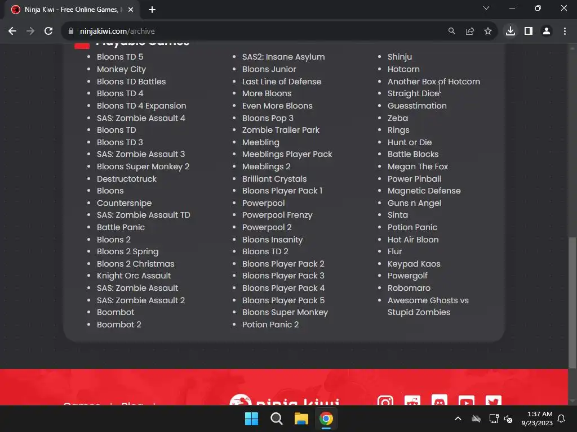Open a new tab with plus button
Screen dimensions: 577x432
point(152,10)
